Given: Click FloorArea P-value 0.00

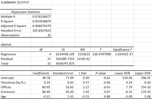Looking at the screenshot, I should pyautogui.click(x=107, y=82).
